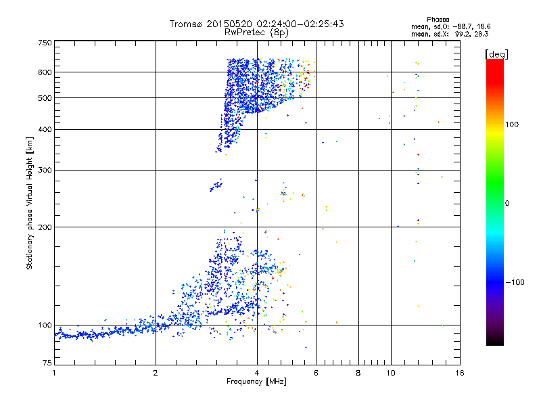Click the dense blue echo cluster near 600 km
The image size is (541, 406).
256,87
